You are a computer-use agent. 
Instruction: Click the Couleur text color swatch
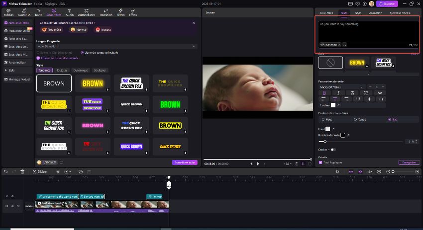click(333, 105)
